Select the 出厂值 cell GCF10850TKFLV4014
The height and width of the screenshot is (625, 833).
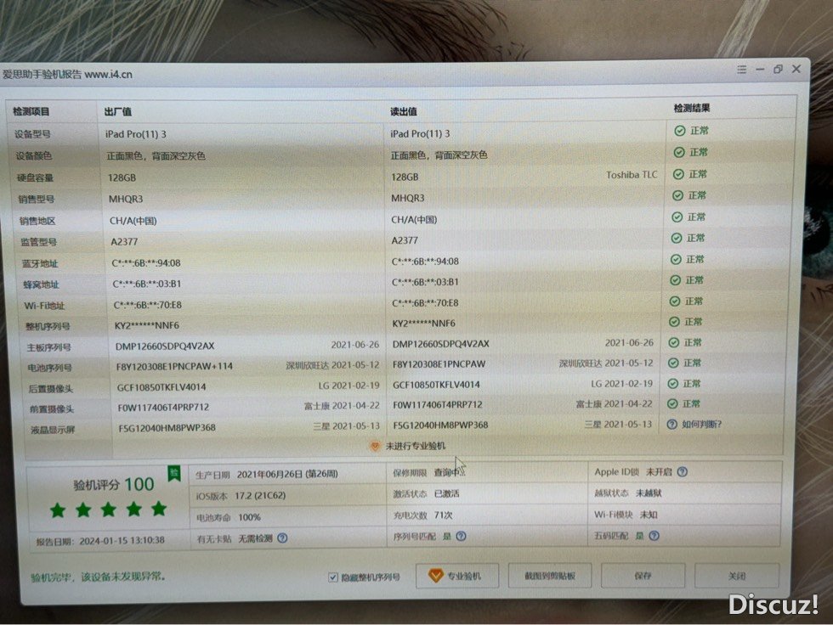161,386
